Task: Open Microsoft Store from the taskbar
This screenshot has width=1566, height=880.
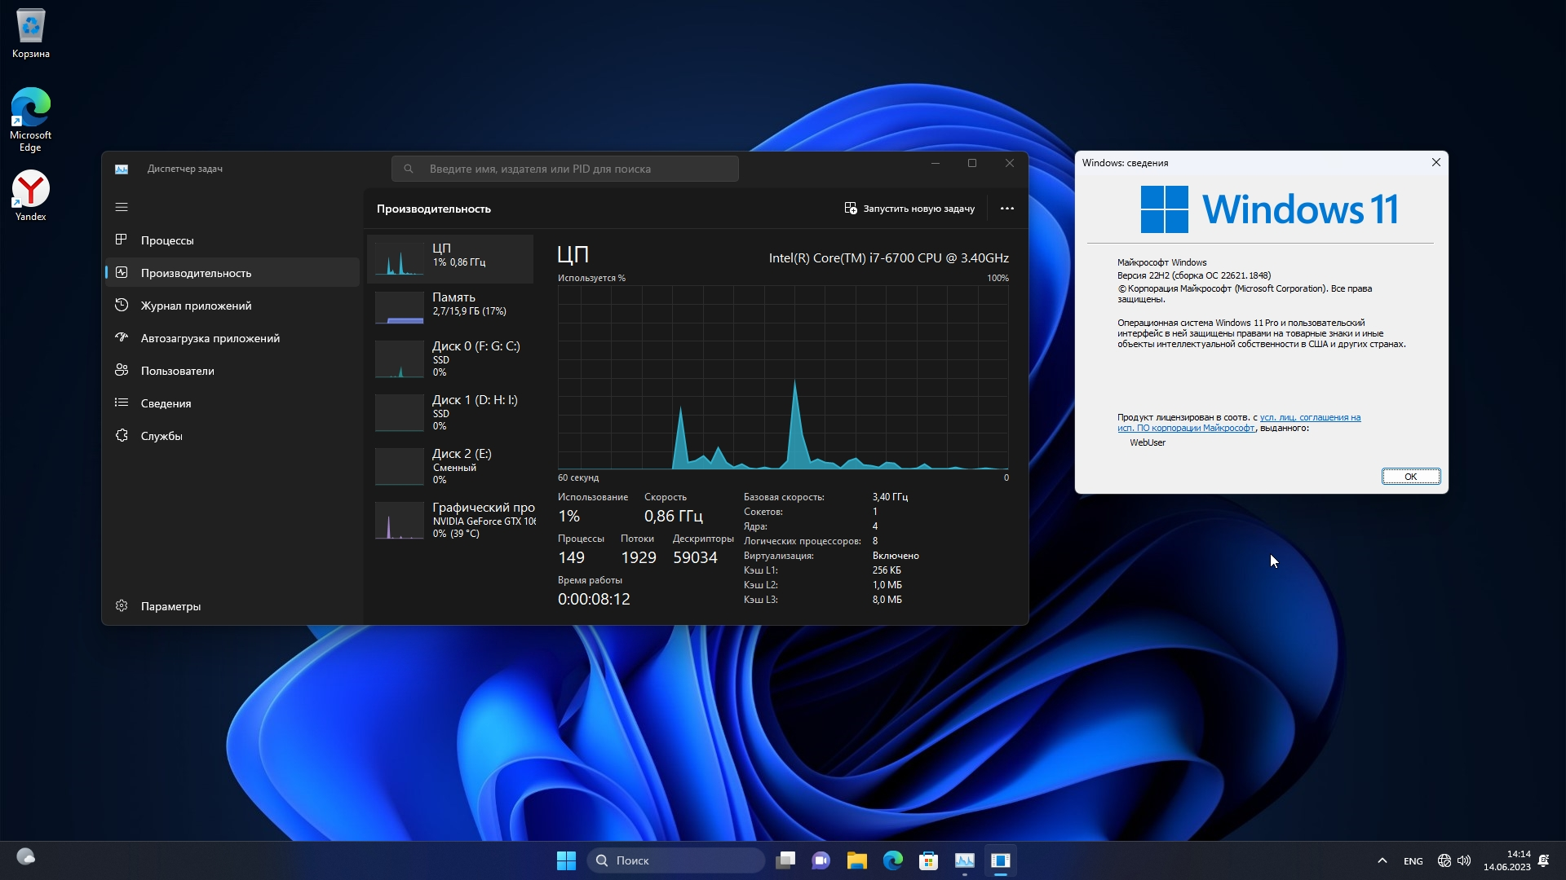Action: (x=928, y=860)
